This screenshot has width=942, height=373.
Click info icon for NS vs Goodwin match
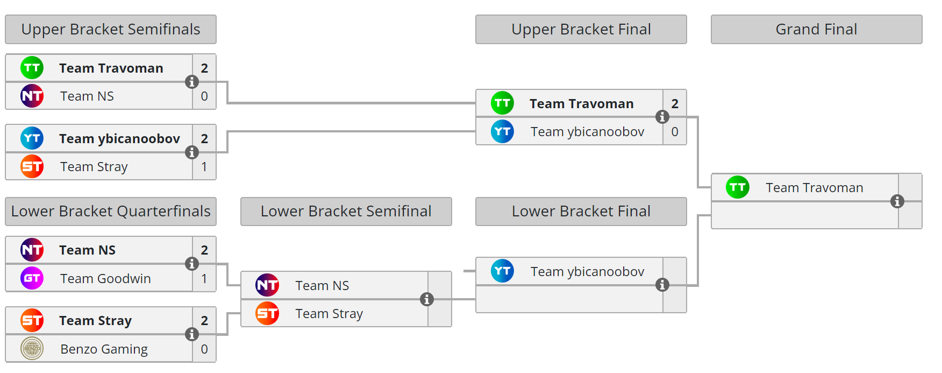(x=192, y=264)
